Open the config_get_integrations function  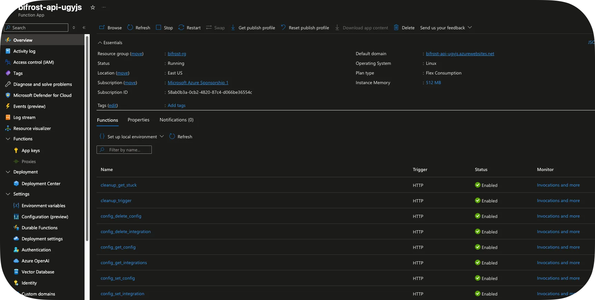[x=123, y=263]
